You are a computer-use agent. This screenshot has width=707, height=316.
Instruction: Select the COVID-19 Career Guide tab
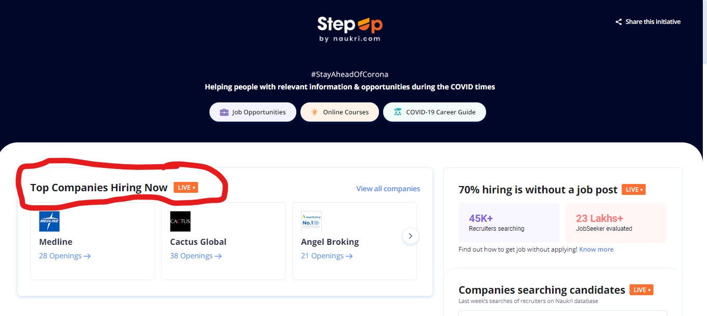435,112
